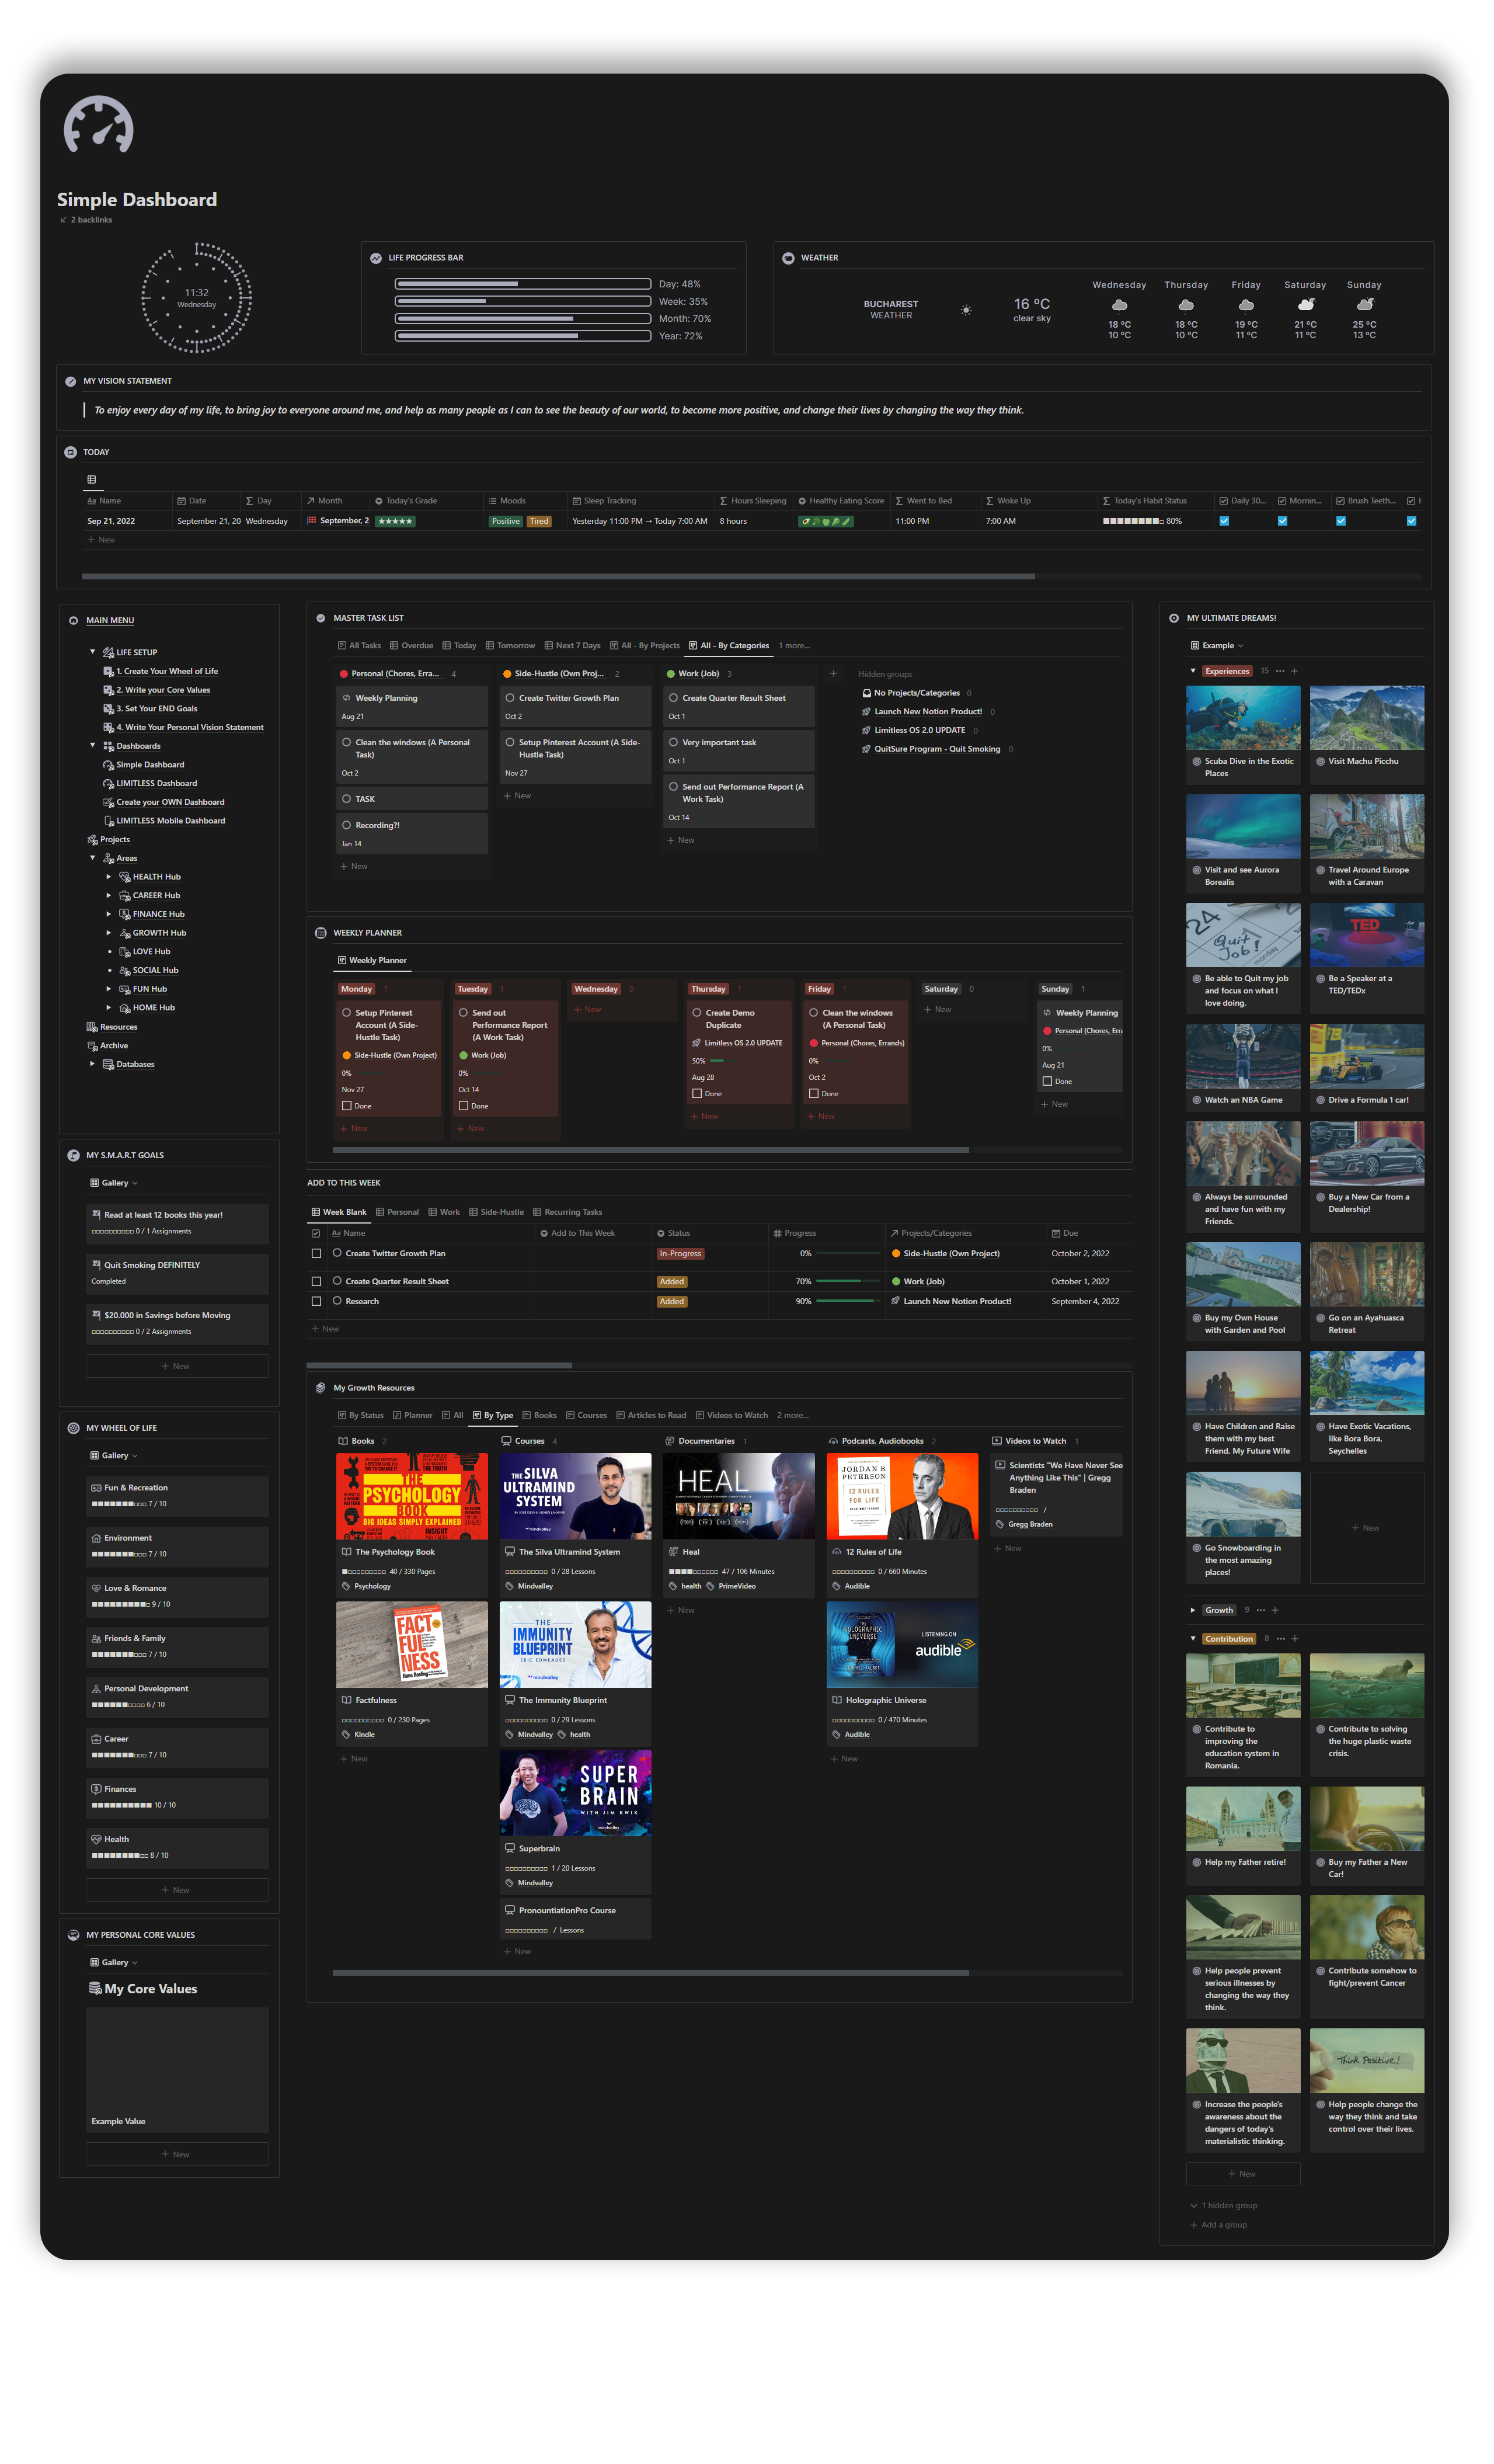Click the Weather widget header icon

(x=789, y=258)
